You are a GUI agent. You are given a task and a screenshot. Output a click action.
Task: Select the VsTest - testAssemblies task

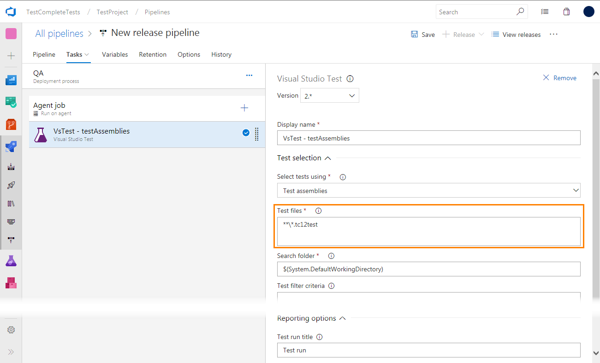tap(147, 135)
